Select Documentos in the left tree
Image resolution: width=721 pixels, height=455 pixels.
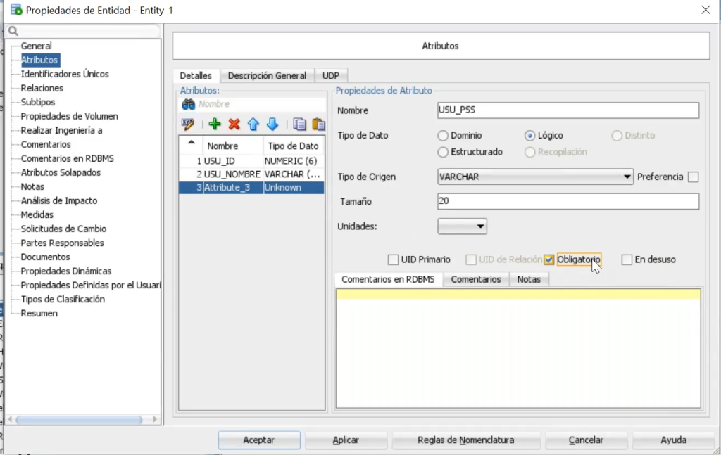(45, 257)
